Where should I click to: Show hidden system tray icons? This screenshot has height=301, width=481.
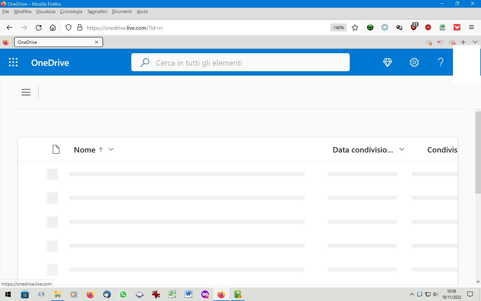tap(412, 294)
